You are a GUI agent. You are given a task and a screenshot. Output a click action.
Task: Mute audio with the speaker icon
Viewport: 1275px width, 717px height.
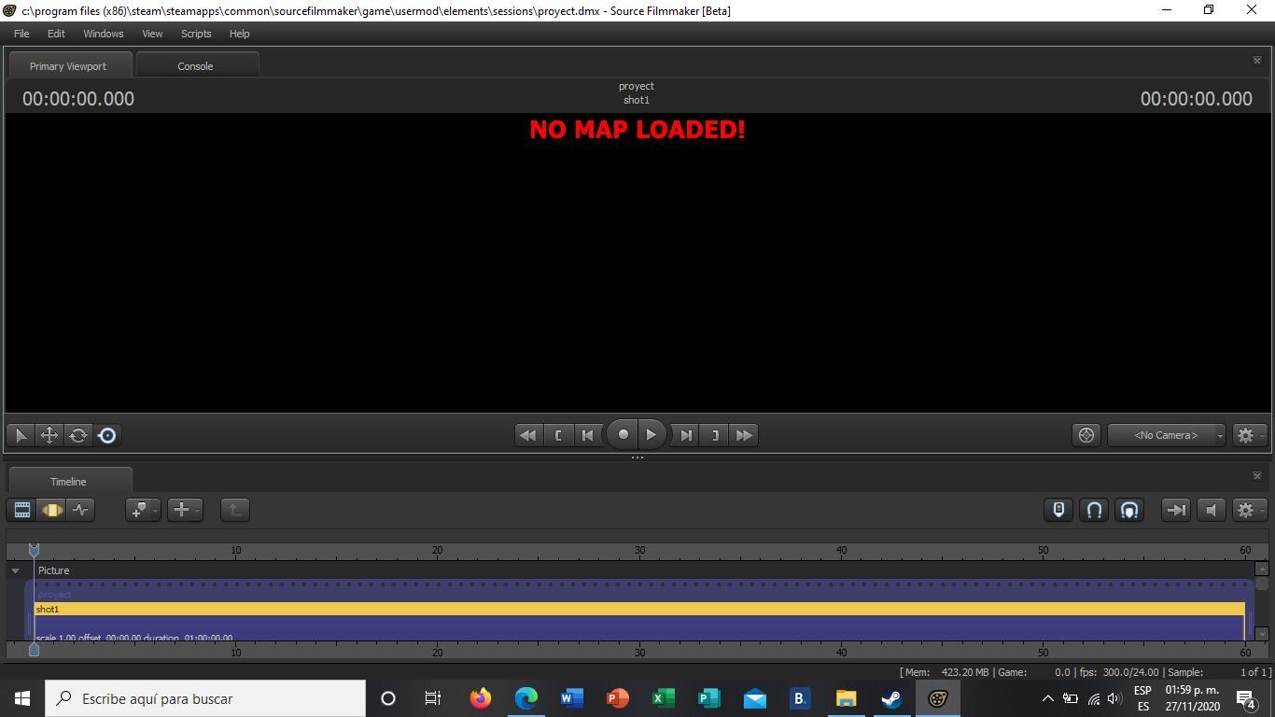point(1212,510)
